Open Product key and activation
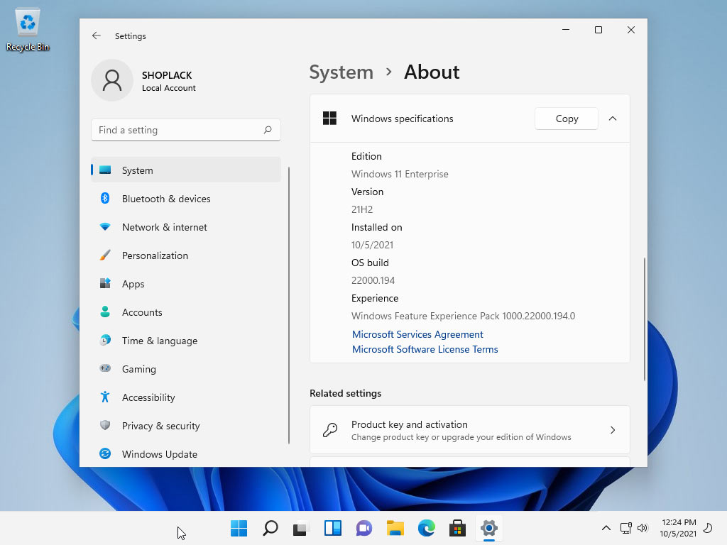Viewport: 727px width, 545px height. coord(470,429)
